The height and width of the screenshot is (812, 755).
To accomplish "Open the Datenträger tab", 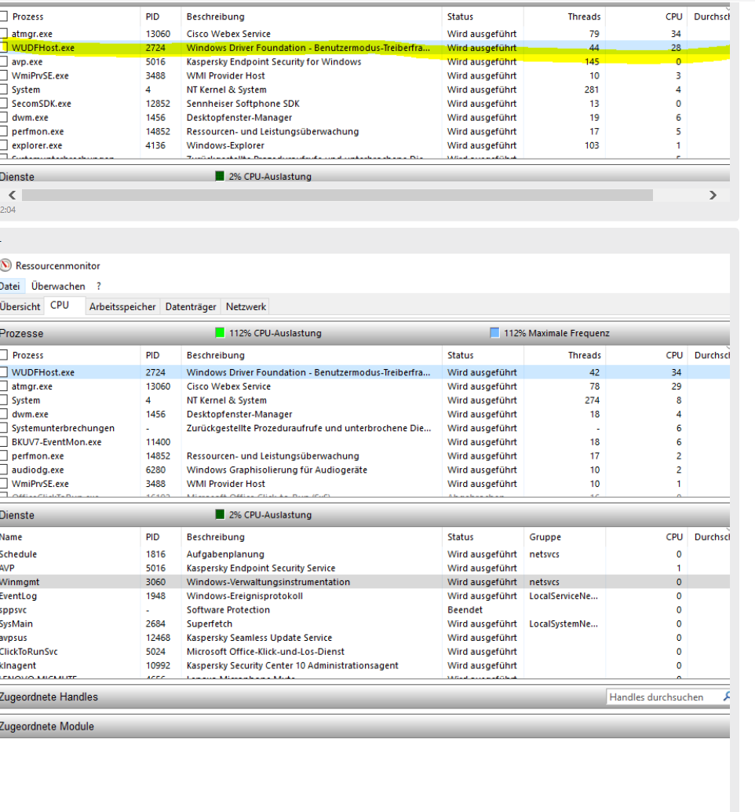I will click(x=191, y=306).
